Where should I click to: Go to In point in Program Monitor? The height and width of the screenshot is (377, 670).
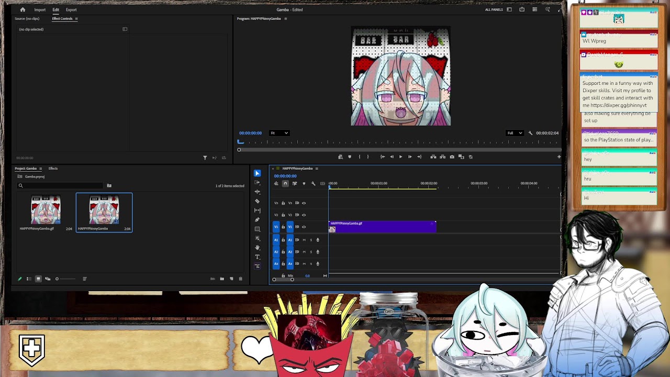pyautogui.click(x=383, y=157)
